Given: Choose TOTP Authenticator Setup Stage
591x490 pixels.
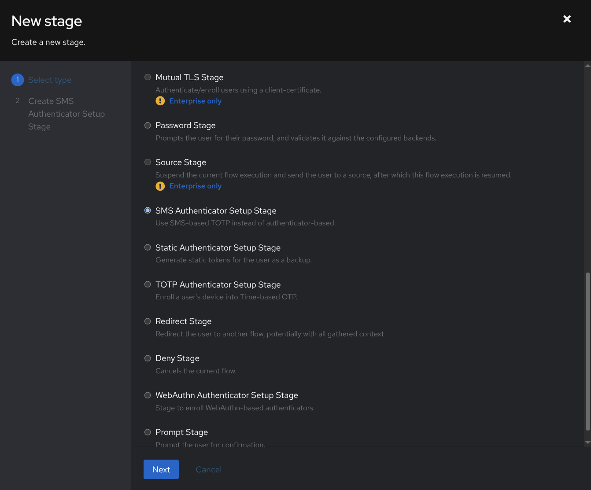Looking at the screenshot, I should (148, 285).
